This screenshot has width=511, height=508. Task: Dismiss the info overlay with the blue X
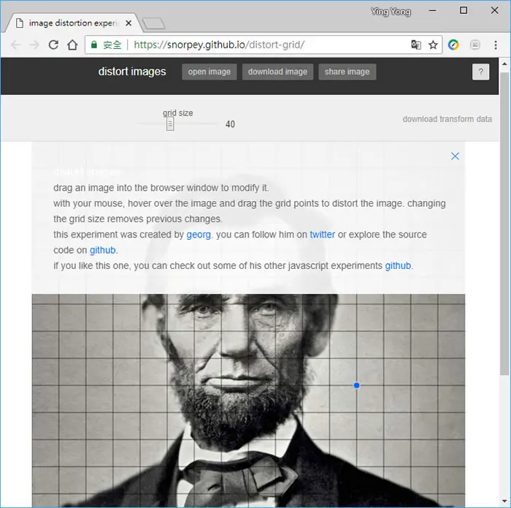pyautogui.click(x=455, y=156)
